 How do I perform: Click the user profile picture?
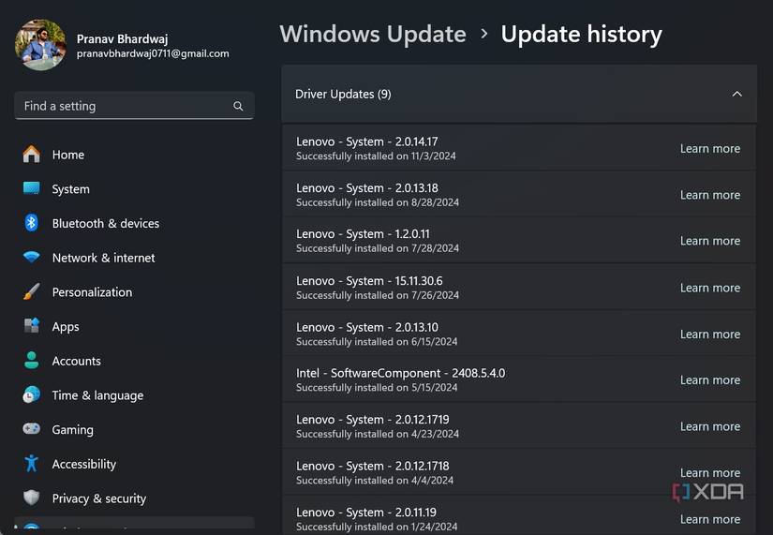click(40, 45)
